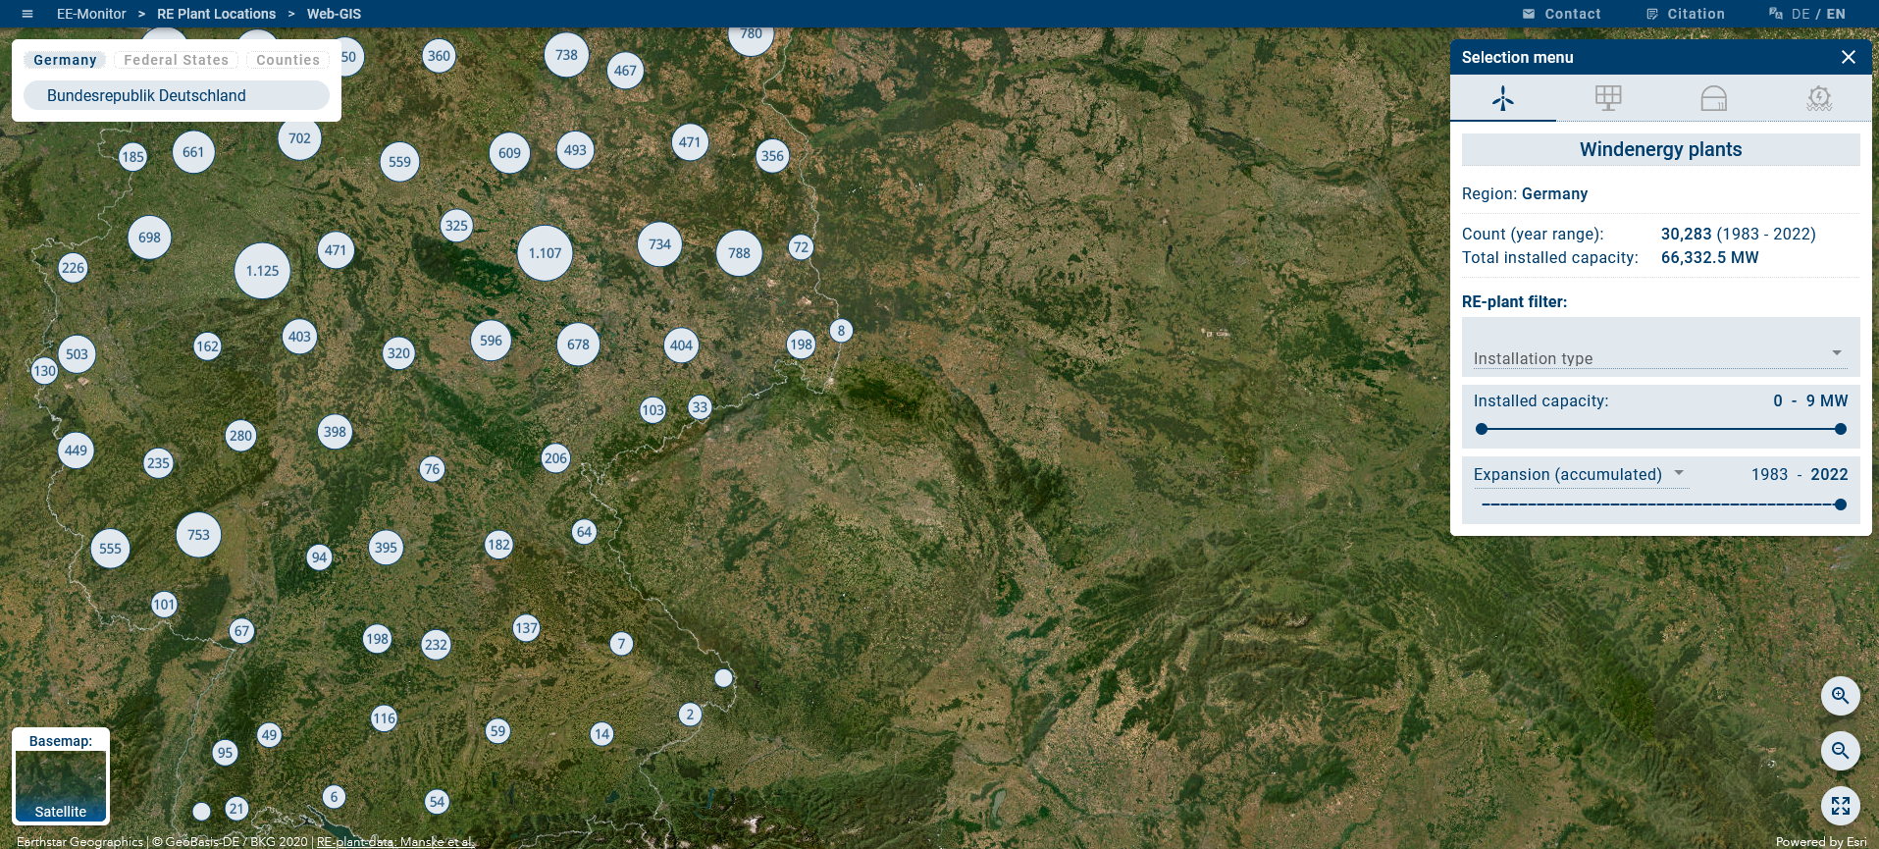Viewport: 1879px width, 849px height.
Task: Switch basemap via Satellite thumbnail
Action: tap(61, 786)
